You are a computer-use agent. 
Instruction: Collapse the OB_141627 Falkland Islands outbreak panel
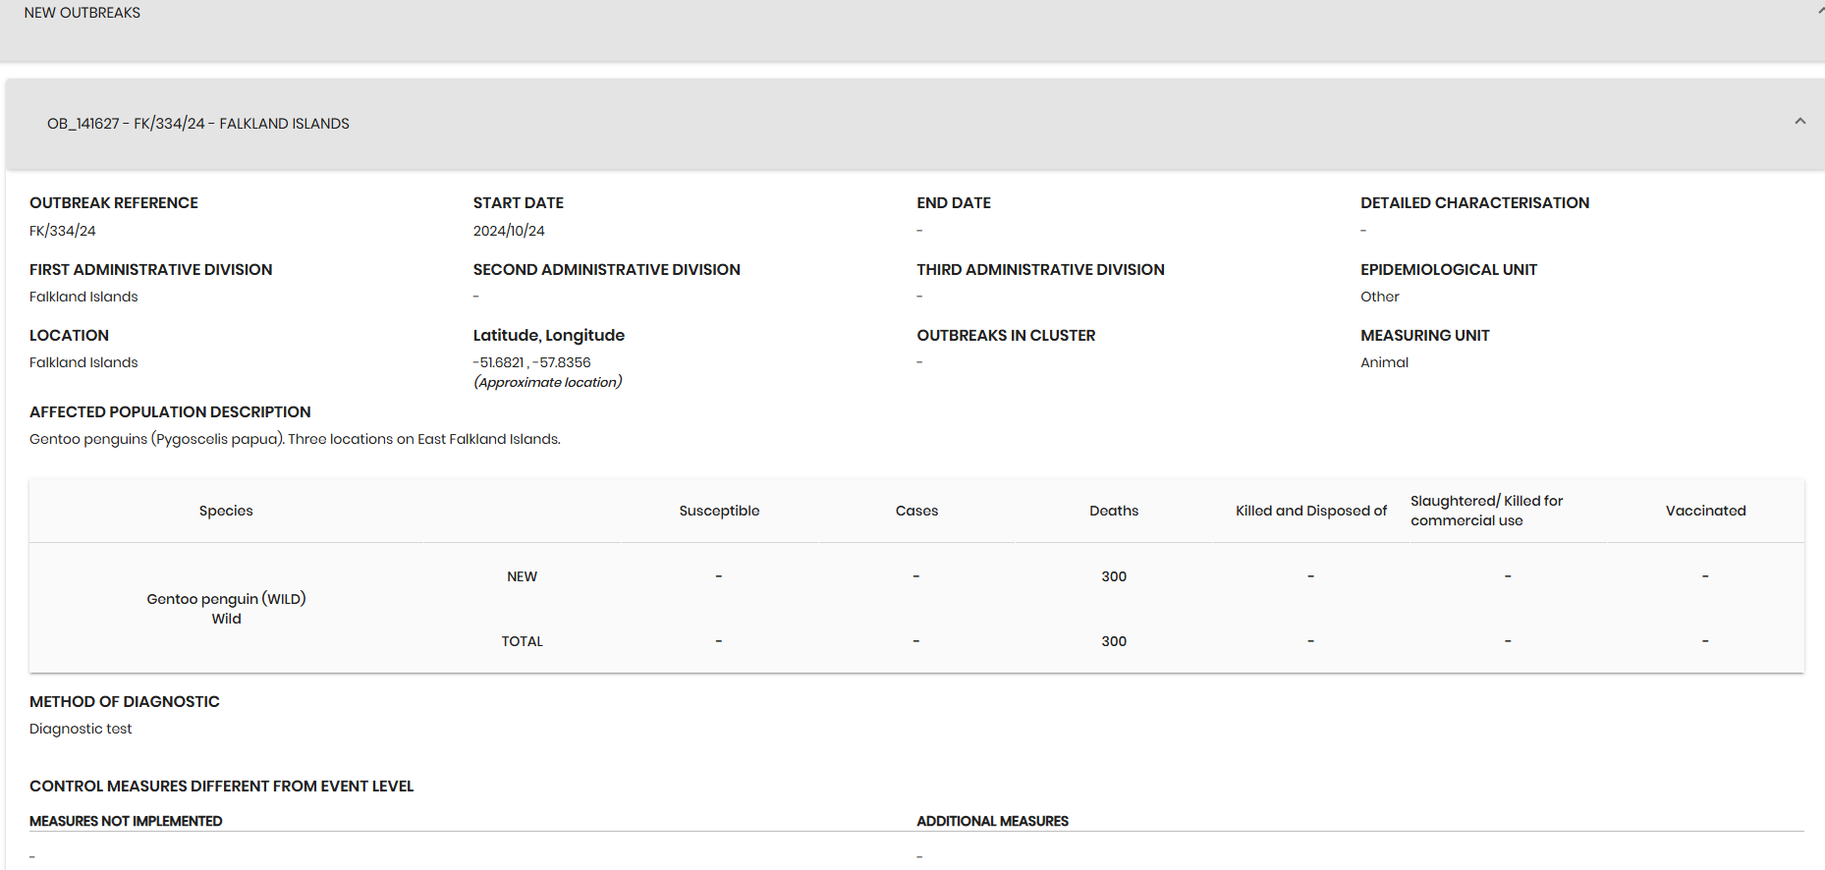[x=1799, y=122]
